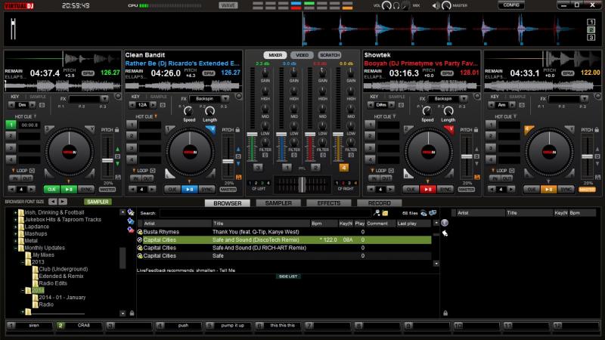Open the Backspin FX dropdown on the Showtek deck
The image size is (605, 340).
click(464, 99)
